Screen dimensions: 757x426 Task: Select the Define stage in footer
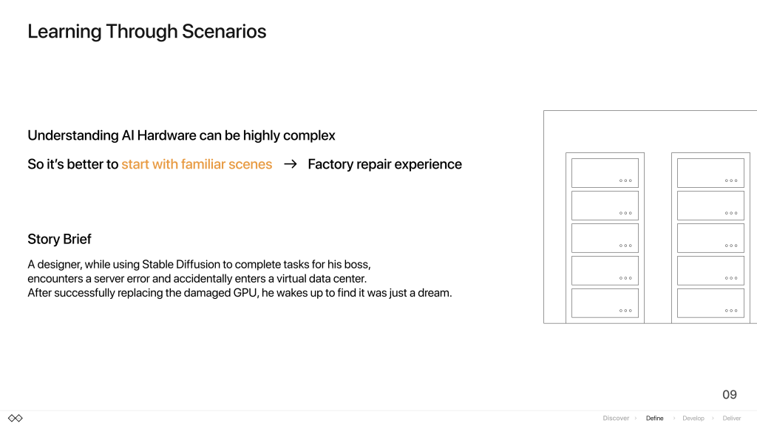(x=655, y=419)
